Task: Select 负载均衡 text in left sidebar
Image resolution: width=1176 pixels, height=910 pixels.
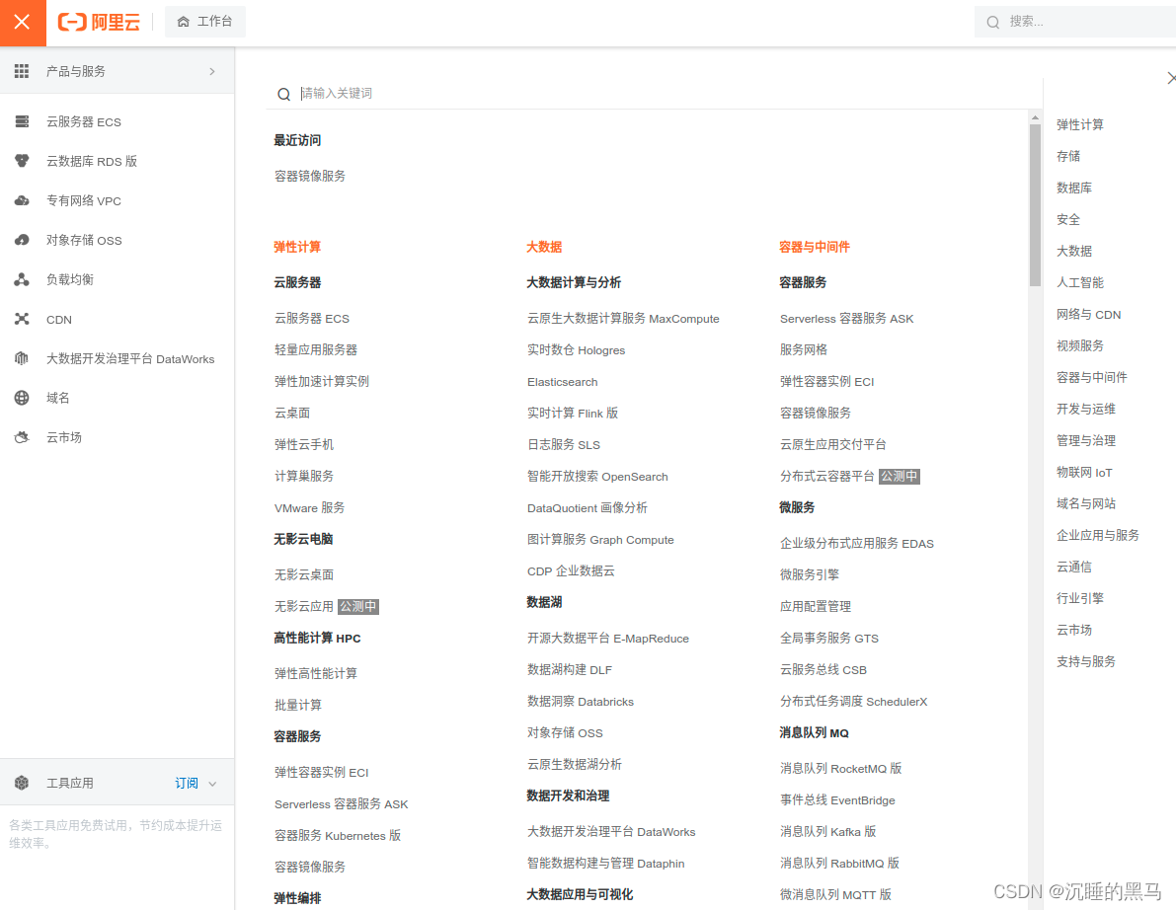Action: [70, 279]
